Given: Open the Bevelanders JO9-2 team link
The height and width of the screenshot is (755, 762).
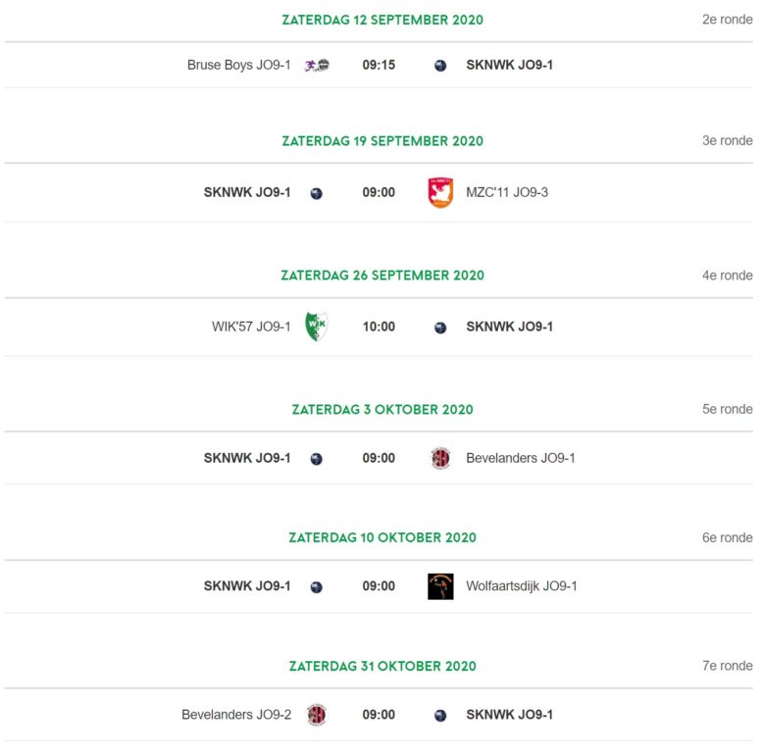Looking at the screenshot, I should 236,715.
